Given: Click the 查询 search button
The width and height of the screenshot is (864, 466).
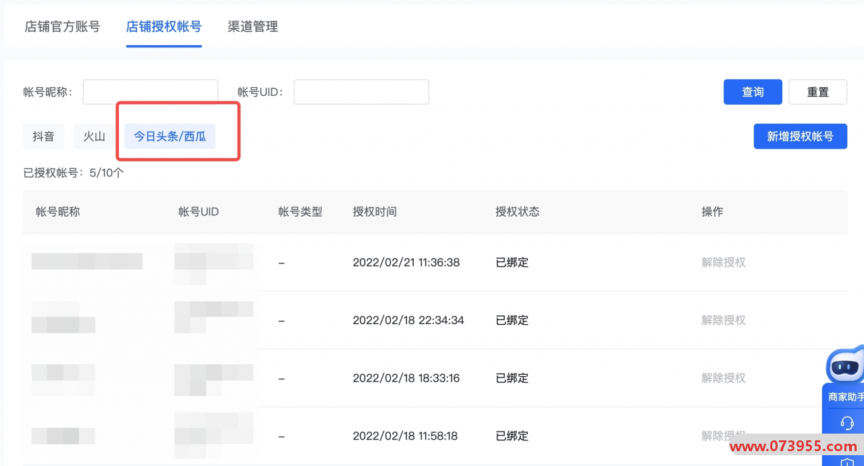Looking at the screenshot, I should (753, 92).
